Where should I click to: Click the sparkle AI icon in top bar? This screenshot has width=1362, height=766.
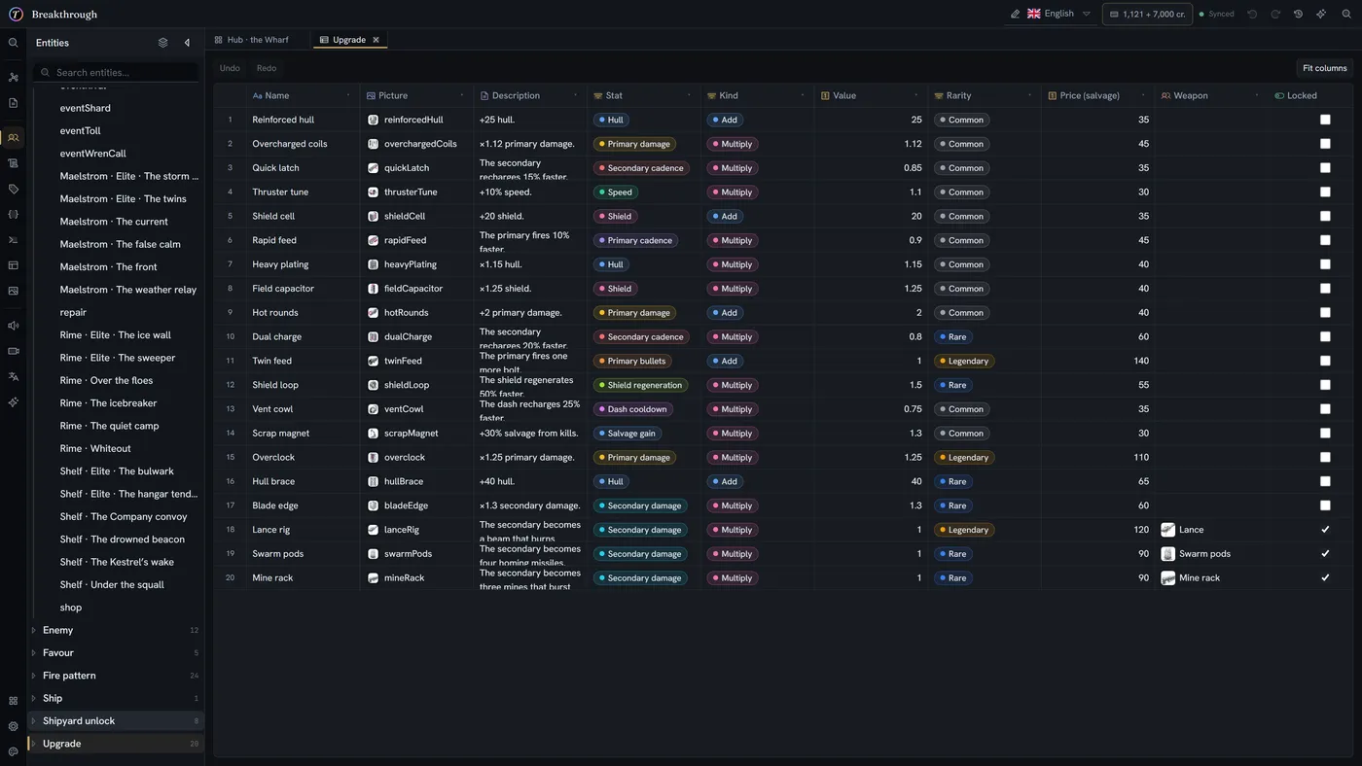tap(1321, 15)
